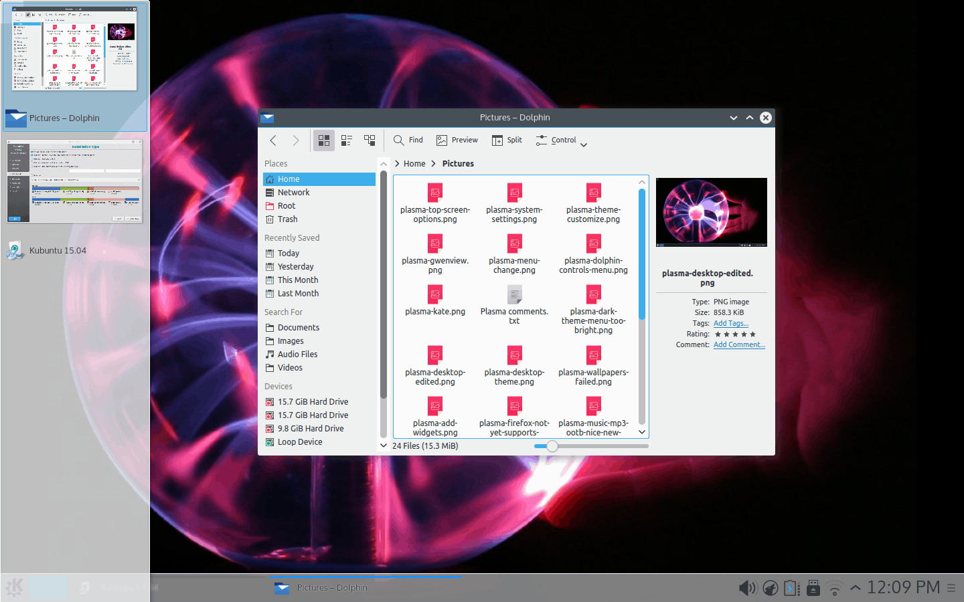This screenshot has height=602, width=964.
Task: Switch to Details tree view mode
Action: click(x=370, y=140)
